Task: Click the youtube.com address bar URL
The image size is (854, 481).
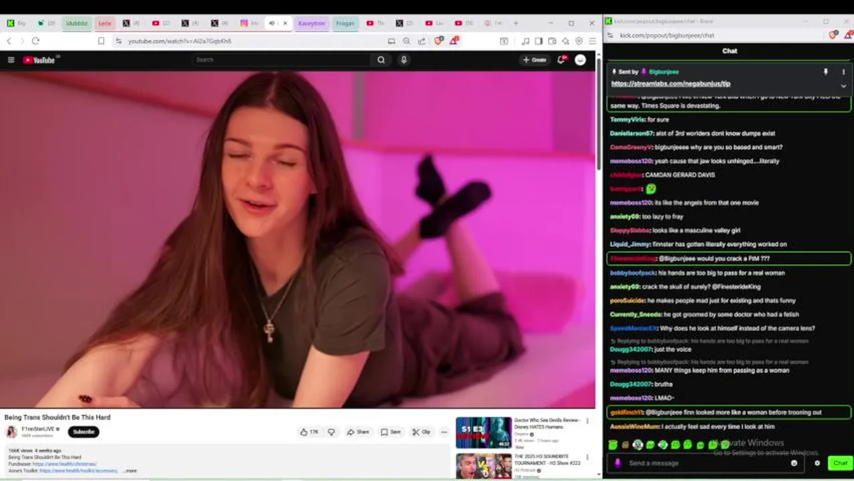Action: pos(180,41)
